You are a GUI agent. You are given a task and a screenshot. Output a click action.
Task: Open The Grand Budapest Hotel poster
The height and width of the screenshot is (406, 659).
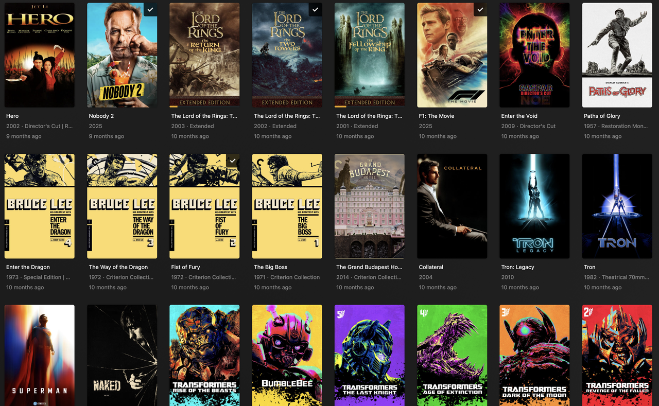[x=370, y=206]
